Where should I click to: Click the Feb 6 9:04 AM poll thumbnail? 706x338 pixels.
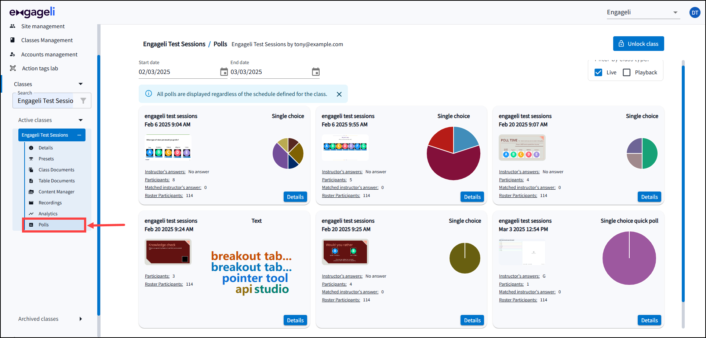168,148
